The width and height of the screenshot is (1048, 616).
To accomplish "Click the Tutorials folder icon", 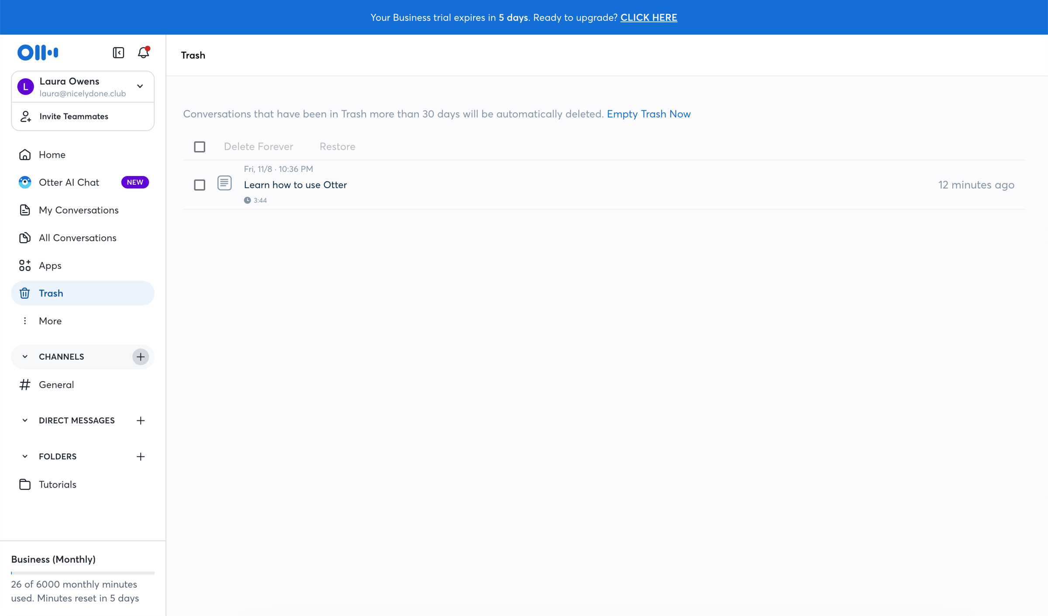I will [x=25, y=484].
